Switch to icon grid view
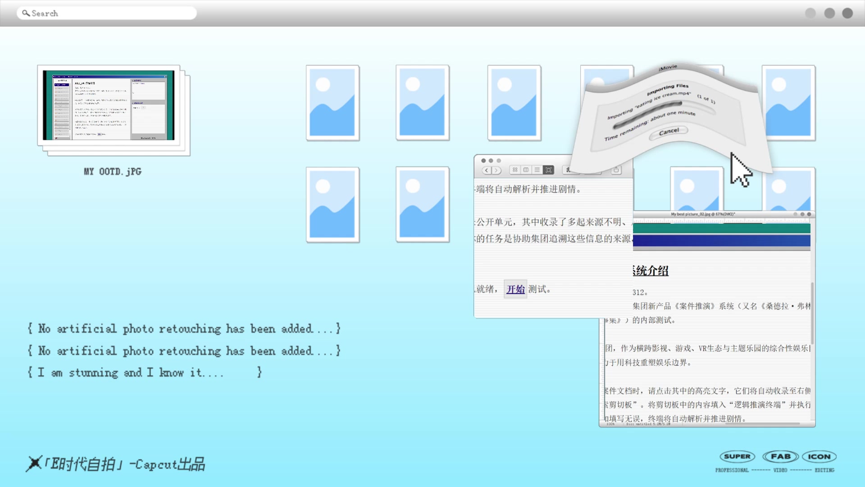This screenshot has height=487, width=865. coord(515,170)
